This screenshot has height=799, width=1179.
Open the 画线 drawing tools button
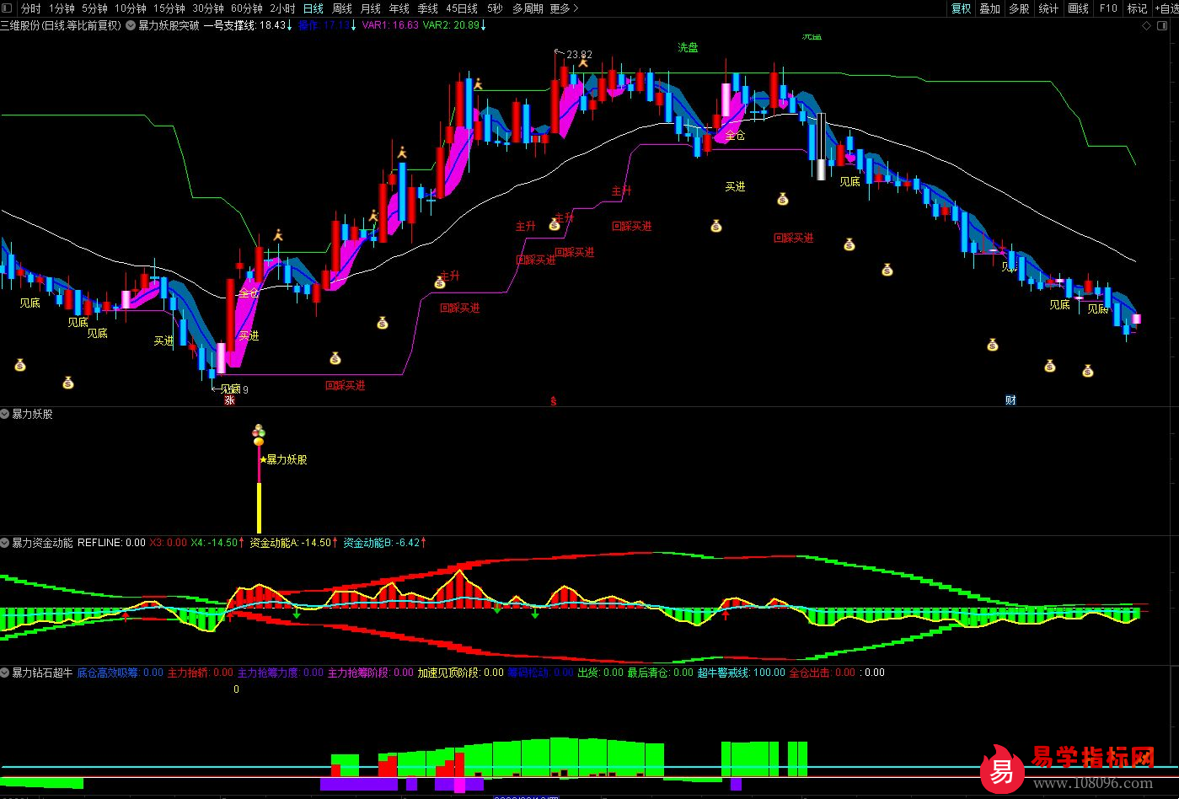tap(1078, 8)
